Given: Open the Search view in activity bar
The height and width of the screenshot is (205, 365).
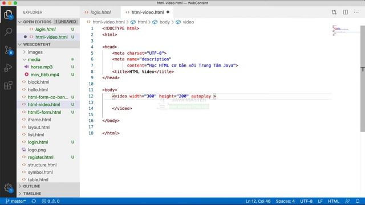Looking at the screenshot, I should coord(8,31).
